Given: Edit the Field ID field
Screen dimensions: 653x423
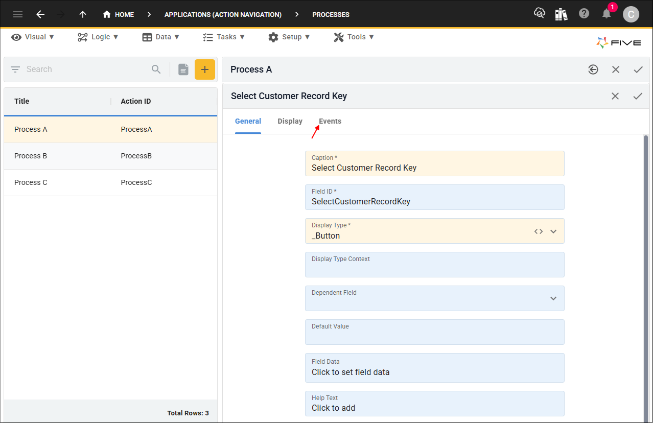Looking at the screenshot, I should (435, 197).
